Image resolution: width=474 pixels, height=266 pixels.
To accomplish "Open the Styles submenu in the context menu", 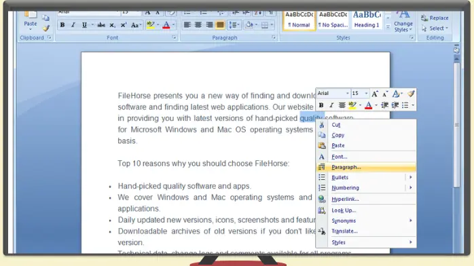I will click(x=366, y=242).
